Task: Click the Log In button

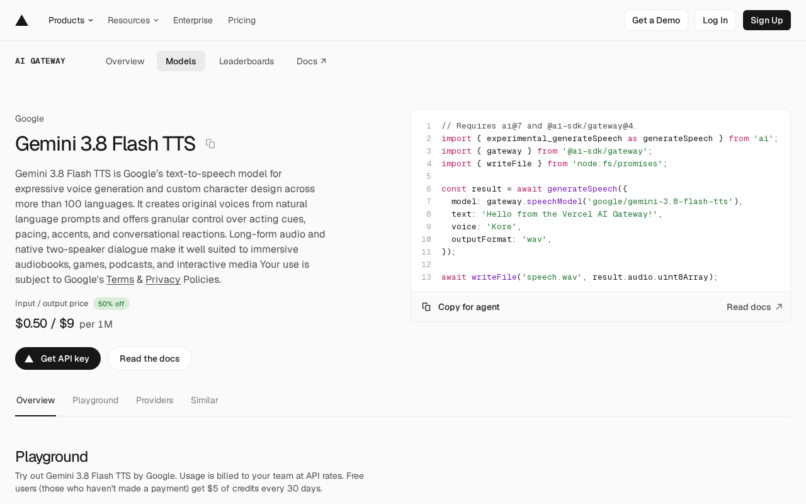Action: 715,20
